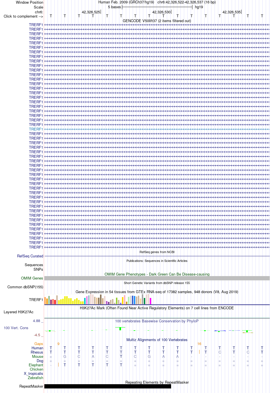270x393 pixels.
Task: Open 'Repeating Elements by RepeatMasker' track title
Action: (157, 382)
